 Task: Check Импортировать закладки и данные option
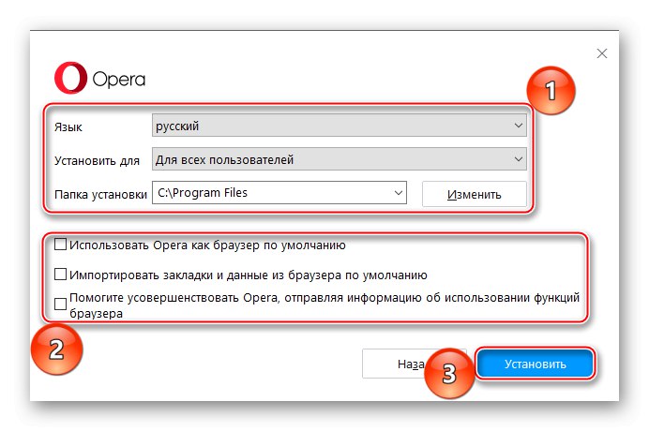[x=60, y=275]
